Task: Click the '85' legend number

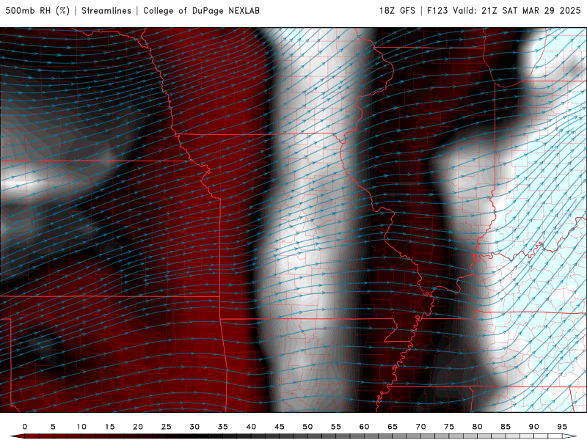Action: (x=506, y=427)
